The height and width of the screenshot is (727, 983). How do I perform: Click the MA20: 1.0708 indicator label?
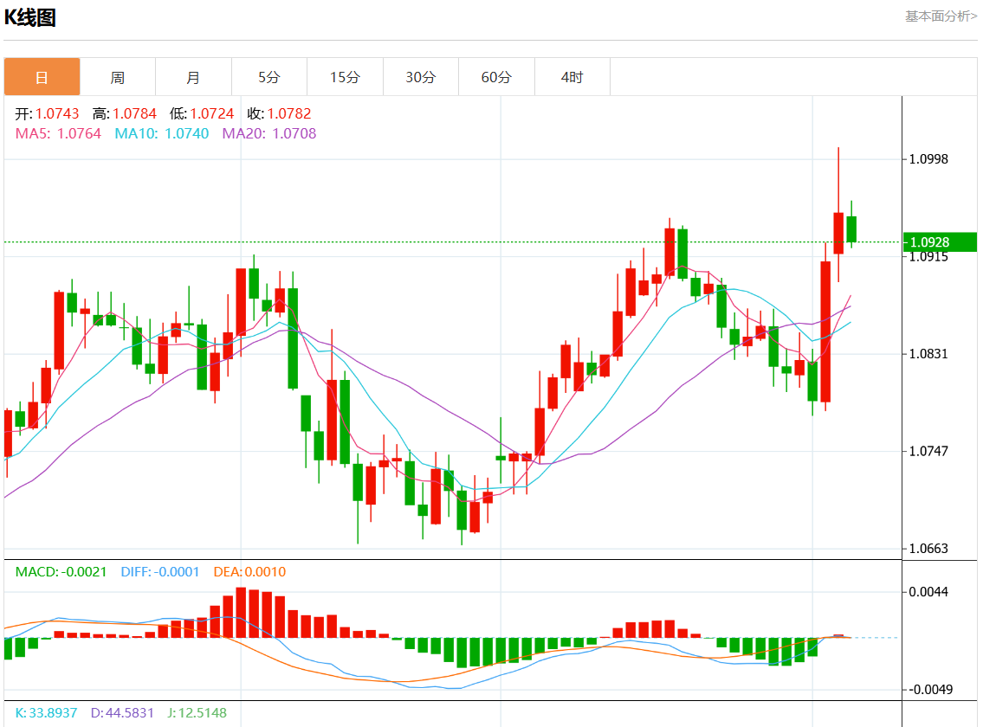pos(269,133)
